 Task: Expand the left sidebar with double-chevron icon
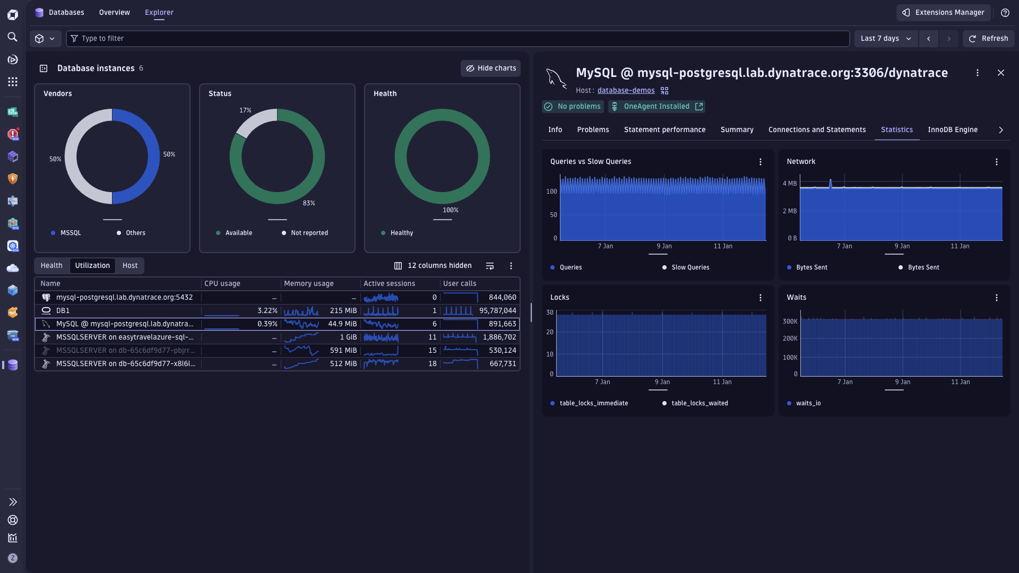point(13,502)
